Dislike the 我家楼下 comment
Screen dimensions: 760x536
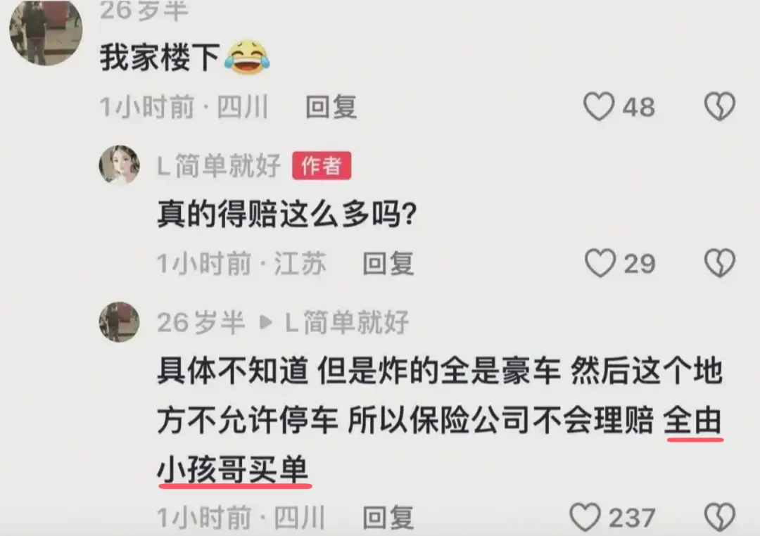(720, 107)
